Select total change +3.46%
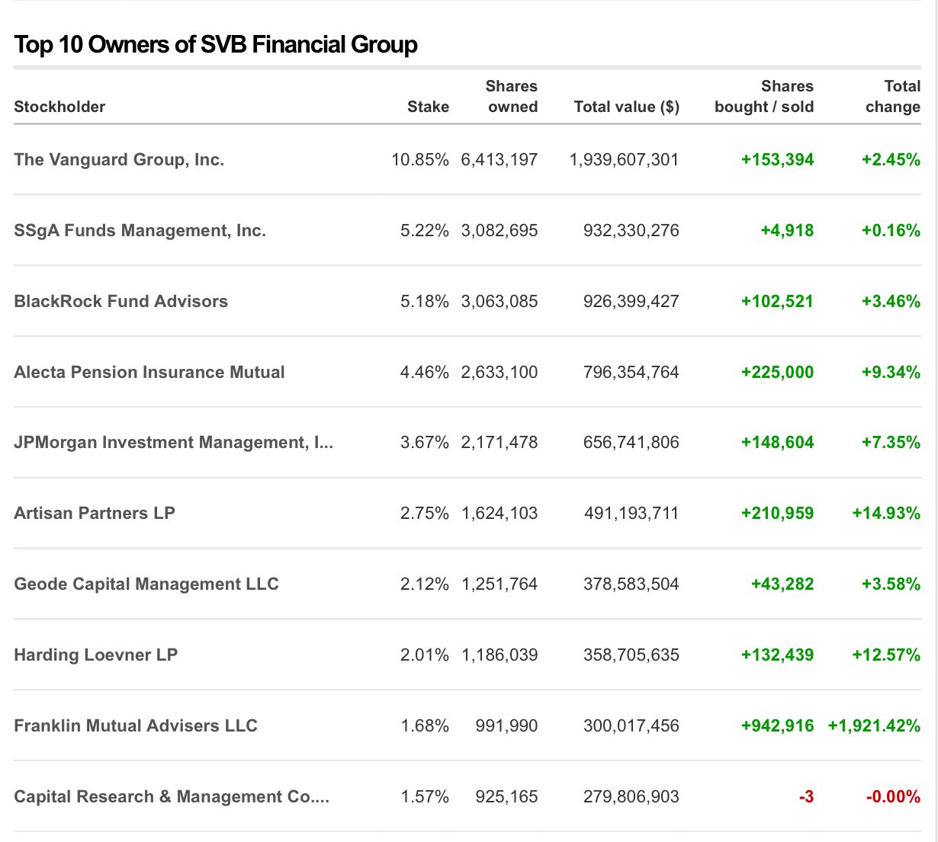Screen dimensions: 938x842 [x=891, y=302]
